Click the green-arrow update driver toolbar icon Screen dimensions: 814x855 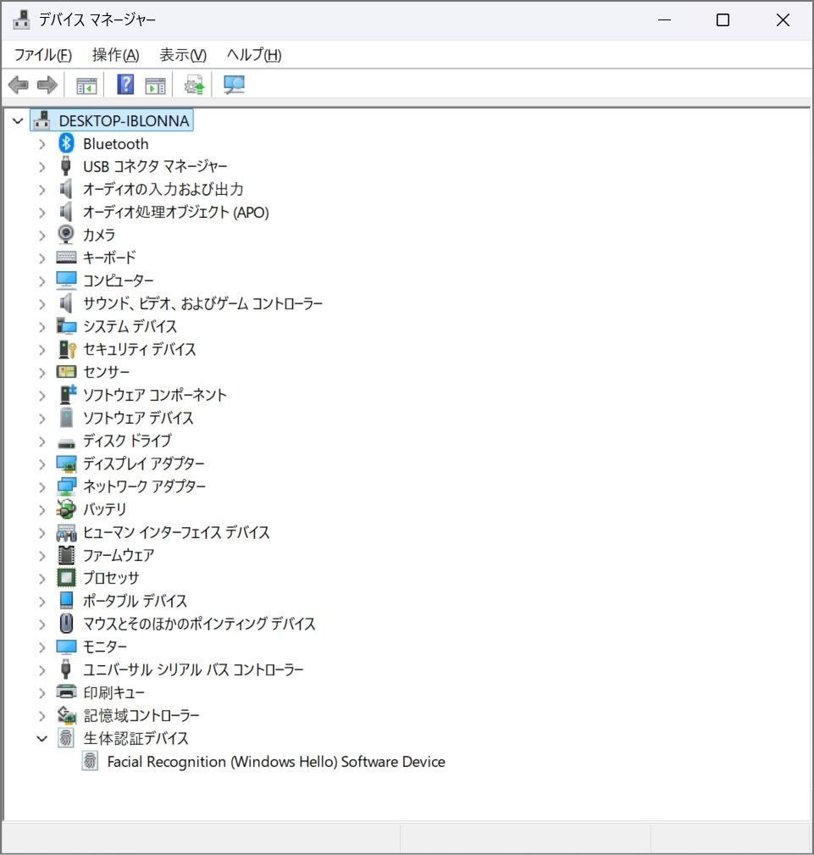195,85
